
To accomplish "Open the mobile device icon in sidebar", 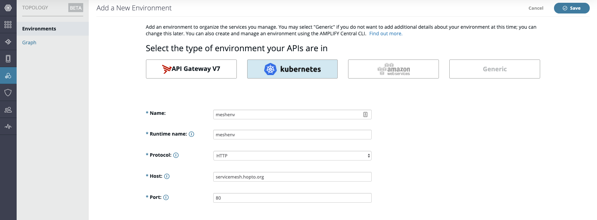I will (8, 58).
